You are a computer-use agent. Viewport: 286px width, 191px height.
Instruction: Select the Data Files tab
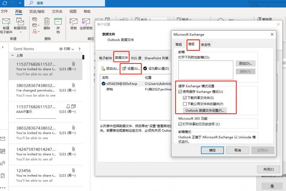pyautogui.click(x=122, y=58)
